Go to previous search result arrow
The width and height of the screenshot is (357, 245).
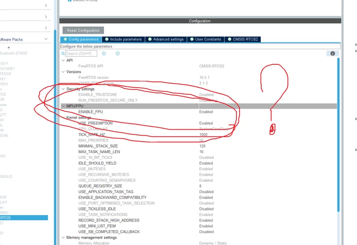[104, 54]
